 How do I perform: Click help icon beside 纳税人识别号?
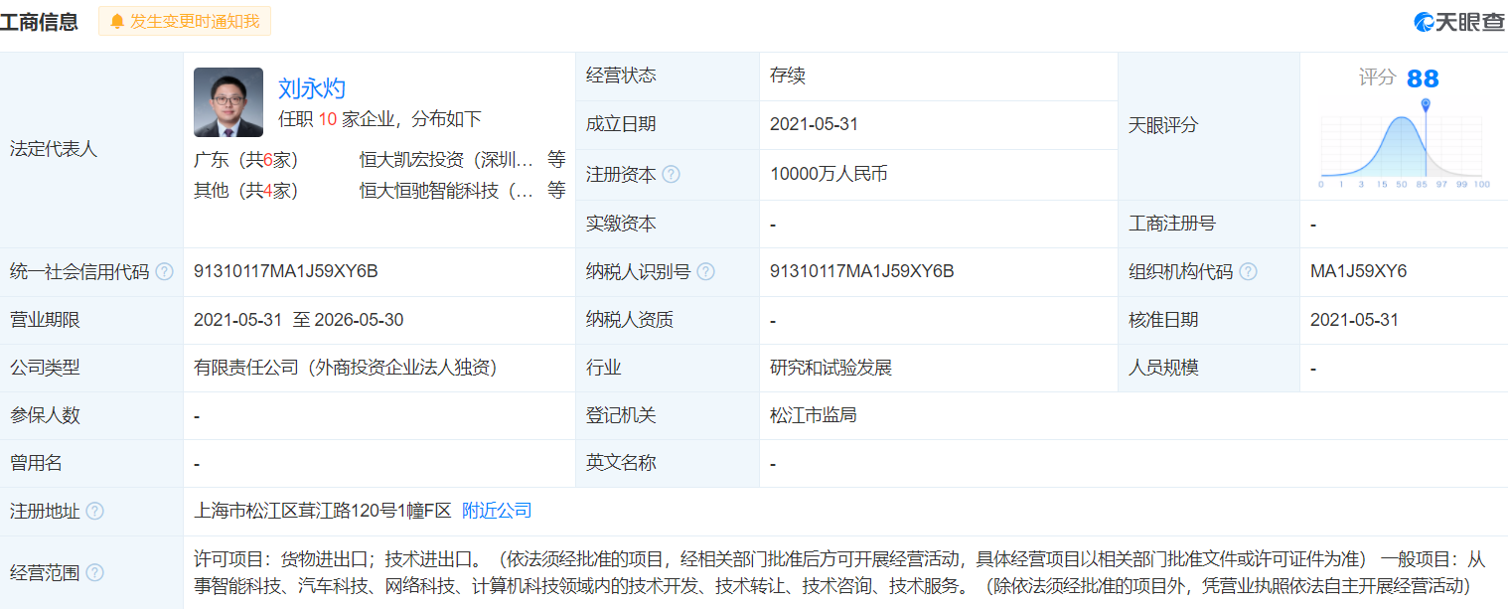pos(706,272)
